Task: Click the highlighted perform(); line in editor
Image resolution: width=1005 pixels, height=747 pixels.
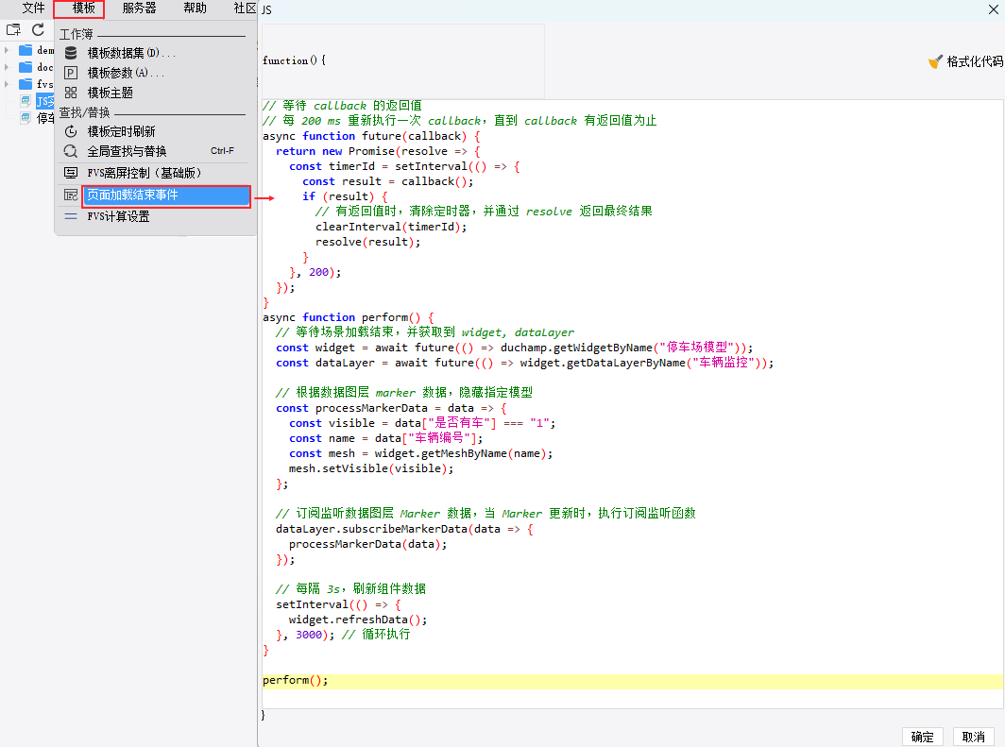Action: click(x=296, y=681)
